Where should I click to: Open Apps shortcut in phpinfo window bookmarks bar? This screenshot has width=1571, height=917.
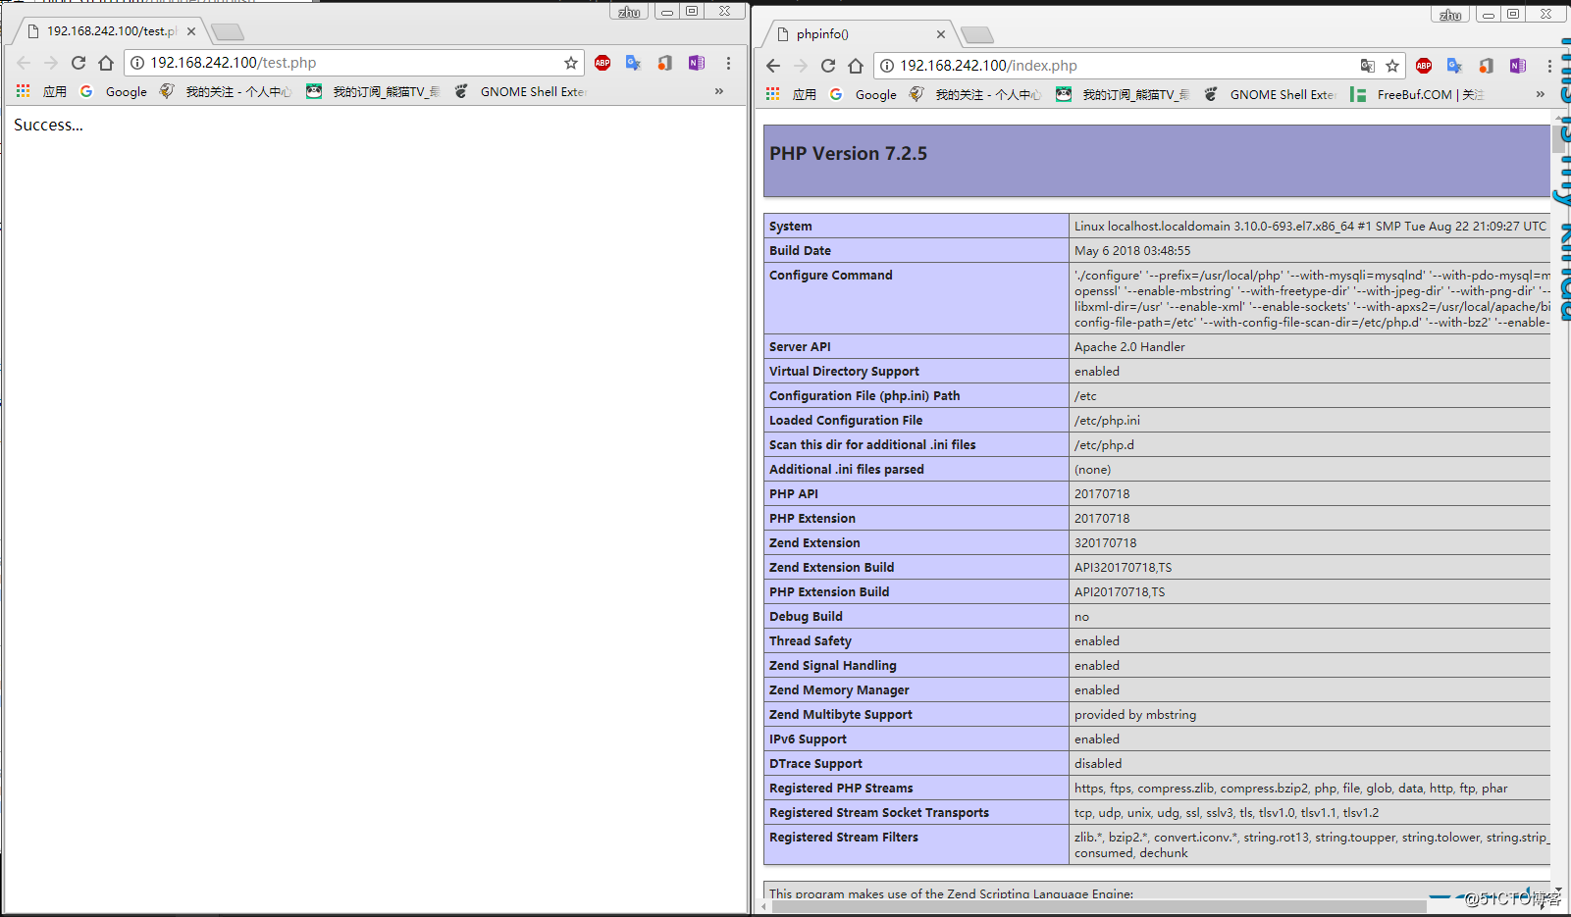791,94
